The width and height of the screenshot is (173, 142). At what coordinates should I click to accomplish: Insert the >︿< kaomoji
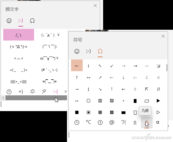click(19, 58)
